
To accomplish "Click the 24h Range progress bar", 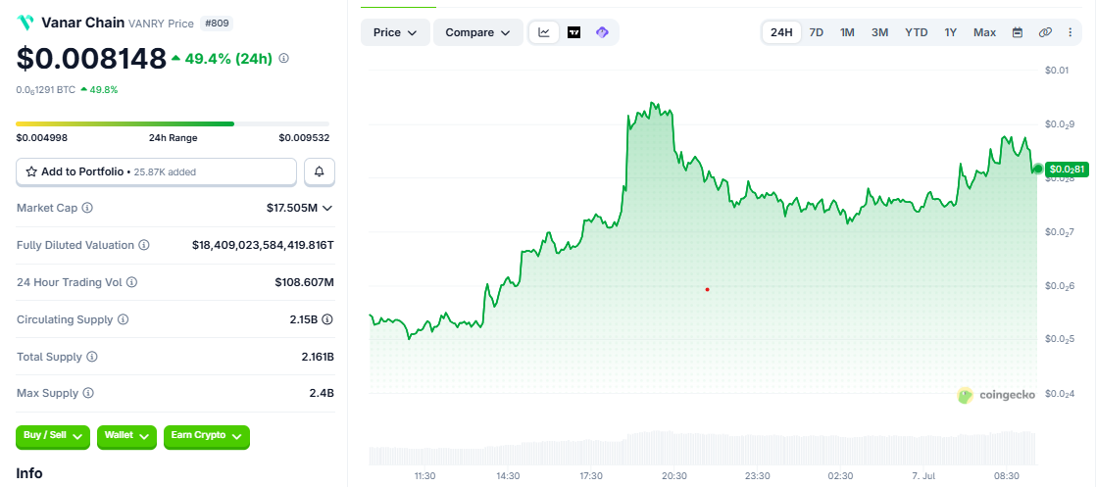I will click(173, 123).
